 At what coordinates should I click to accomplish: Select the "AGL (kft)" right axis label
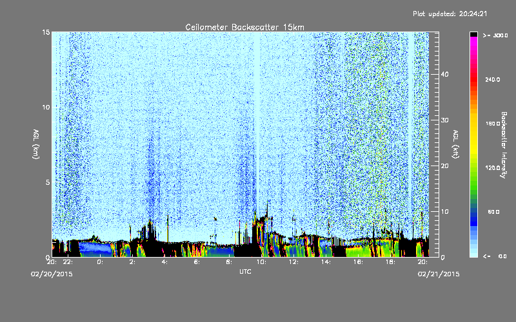click(x=456, y=144)
